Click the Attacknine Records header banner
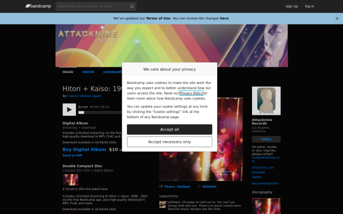 pyautogui.click(x=171, y=46)
